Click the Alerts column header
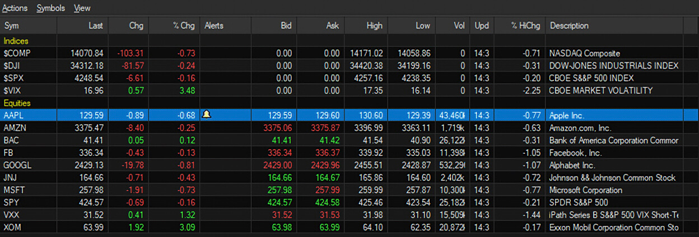The width and height of the screenshot is (699, 237). point(215,26)
